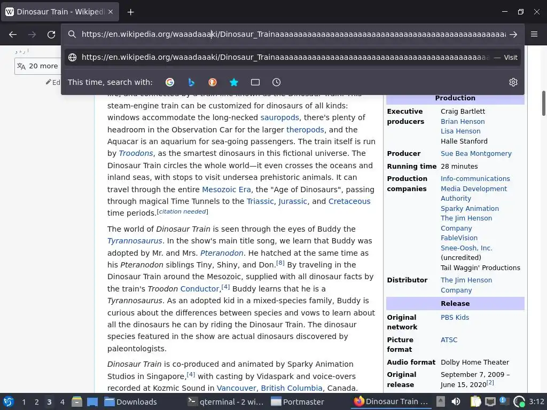The width and height of the screenshot is (547, 410).
Task: Click the forward navigation arrow
Action: tap(32, 34)
